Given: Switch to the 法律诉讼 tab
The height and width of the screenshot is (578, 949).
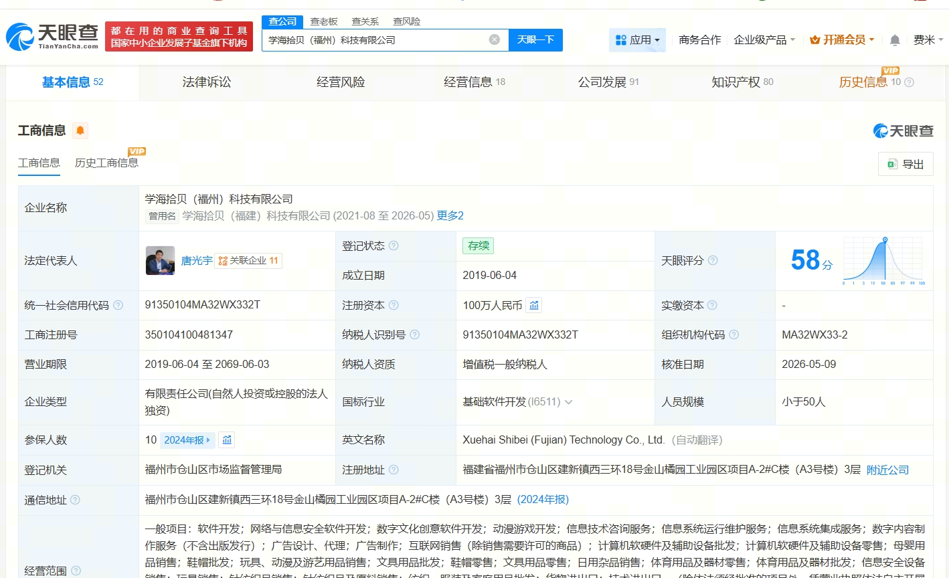Looking at the screenshot, I should pyautogui.click(x=207, y=82).
